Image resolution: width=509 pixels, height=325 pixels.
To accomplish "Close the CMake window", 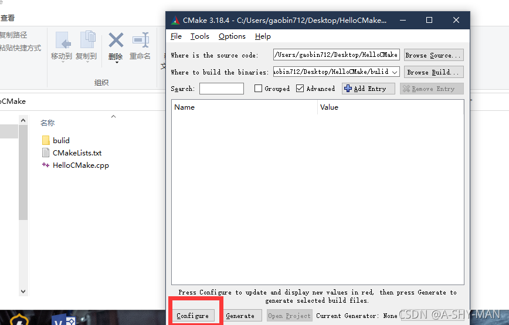I will pos(456,20).
